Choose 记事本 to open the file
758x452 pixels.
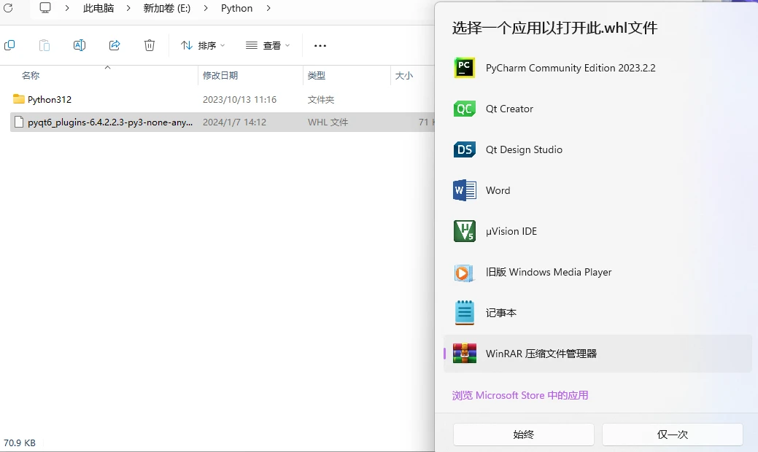tap(597, 313)
